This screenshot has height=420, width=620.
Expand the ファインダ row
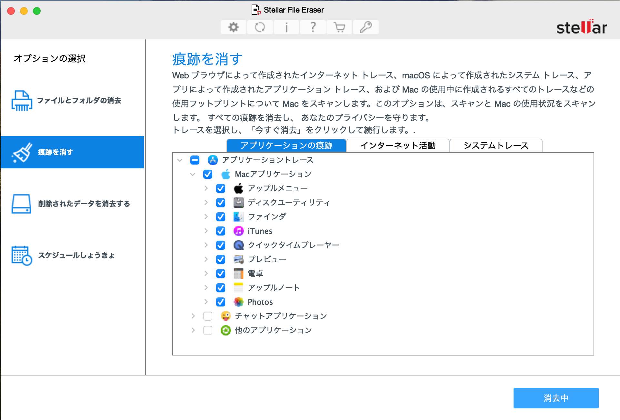click(206, 217)
